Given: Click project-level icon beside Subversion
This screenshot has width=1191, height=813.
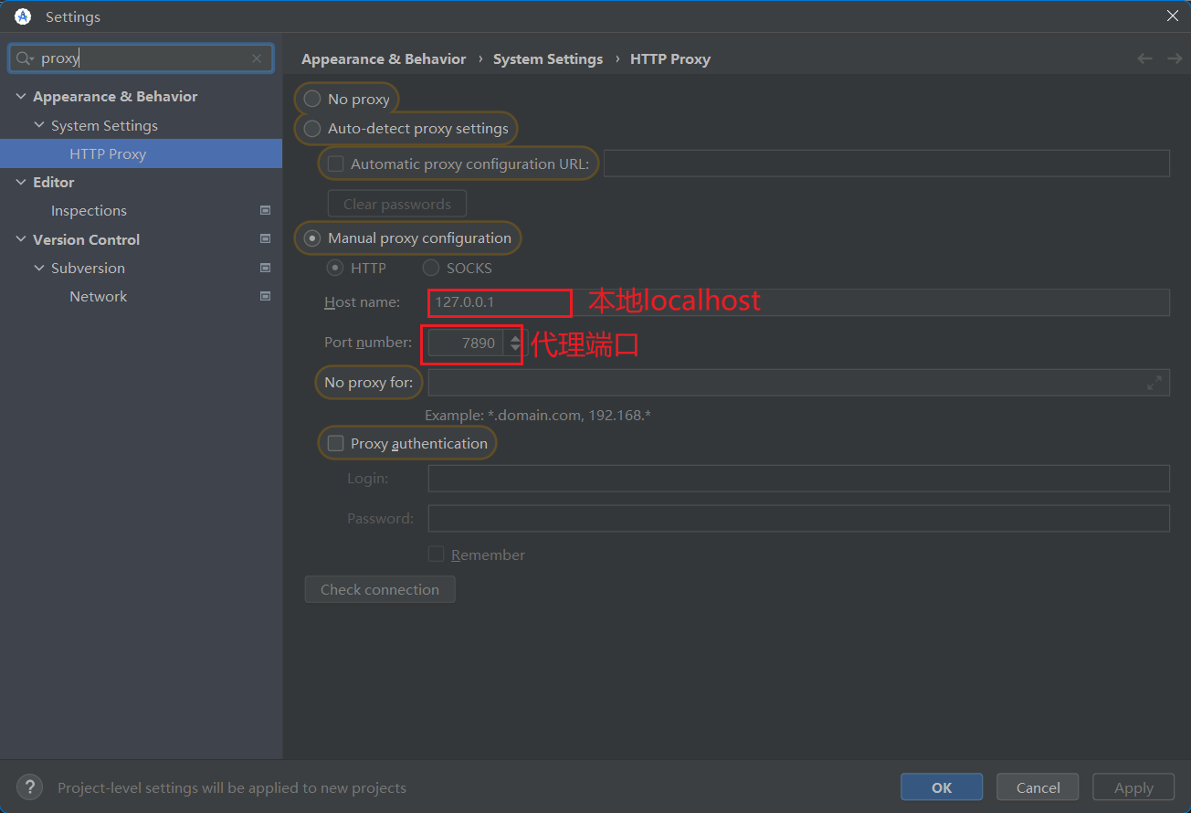Looking at the screenshot, I should pos(265,268).
